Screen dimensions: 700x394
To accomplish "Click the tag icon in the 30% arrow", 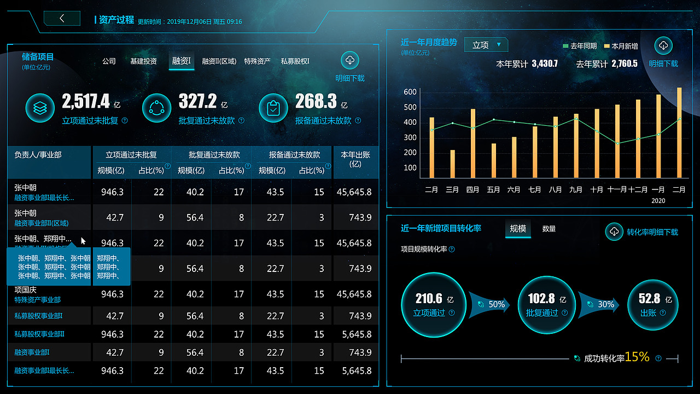I will (x=591, y=304).
